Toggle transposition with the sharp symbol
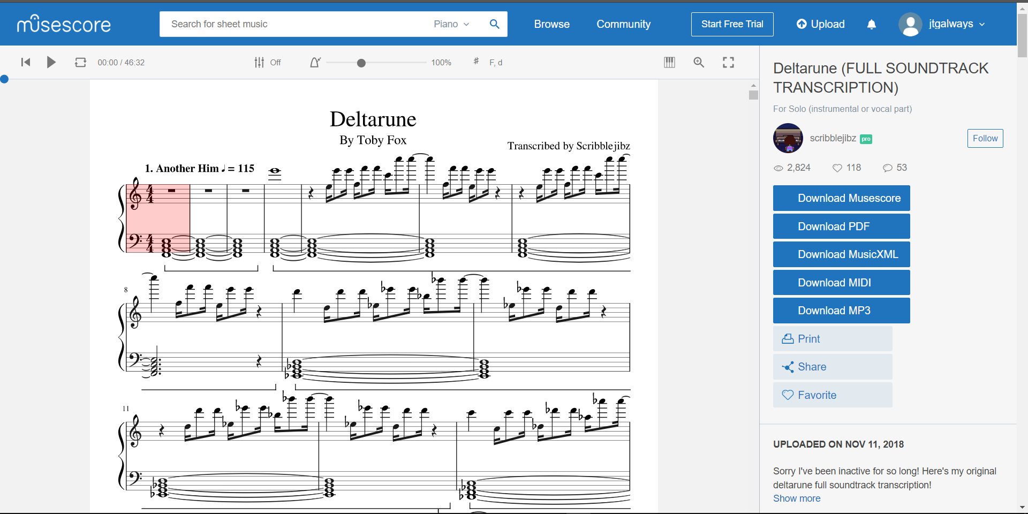The width and height of the screenshot is (1028, 514). click(476, 62)
